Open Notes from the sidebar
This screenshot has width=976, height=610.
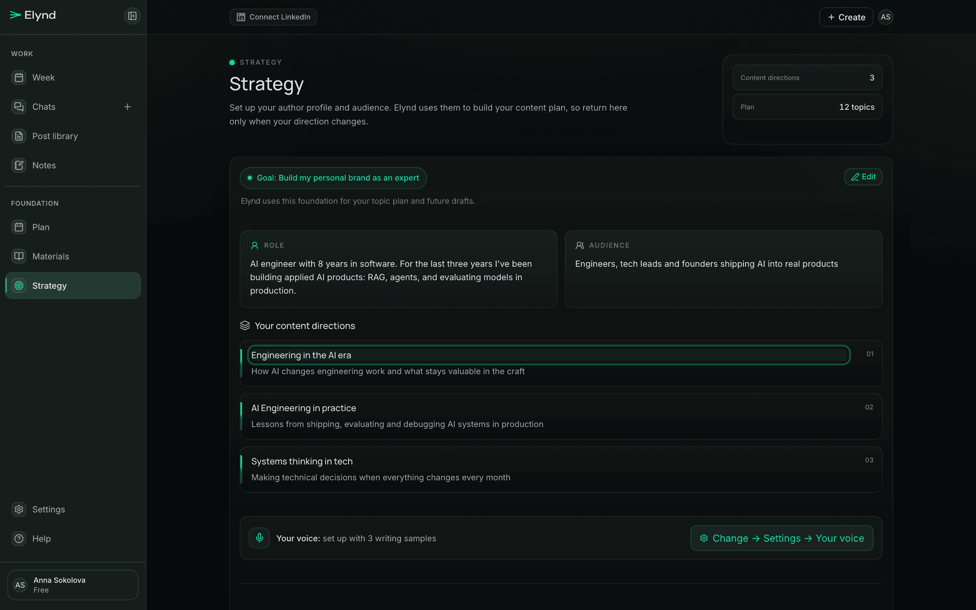[73, 166]
